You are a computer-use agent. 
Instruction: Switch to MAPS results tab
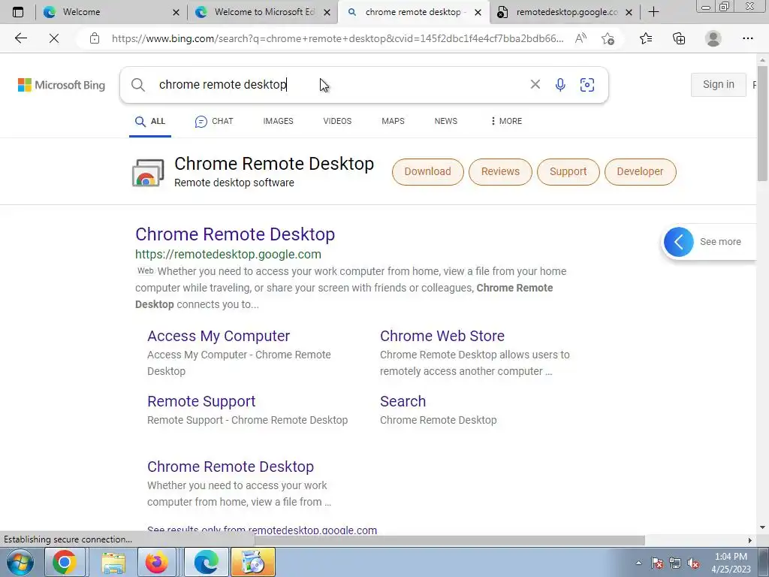coord(393,121)
